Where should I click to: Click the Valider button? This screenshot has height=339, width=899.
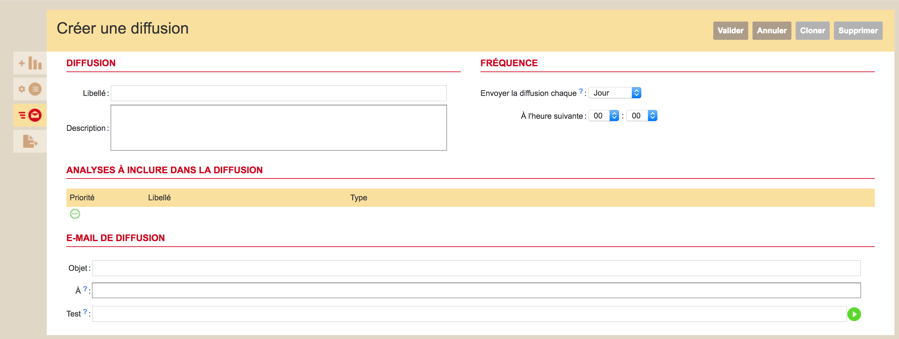click(730, 31)
